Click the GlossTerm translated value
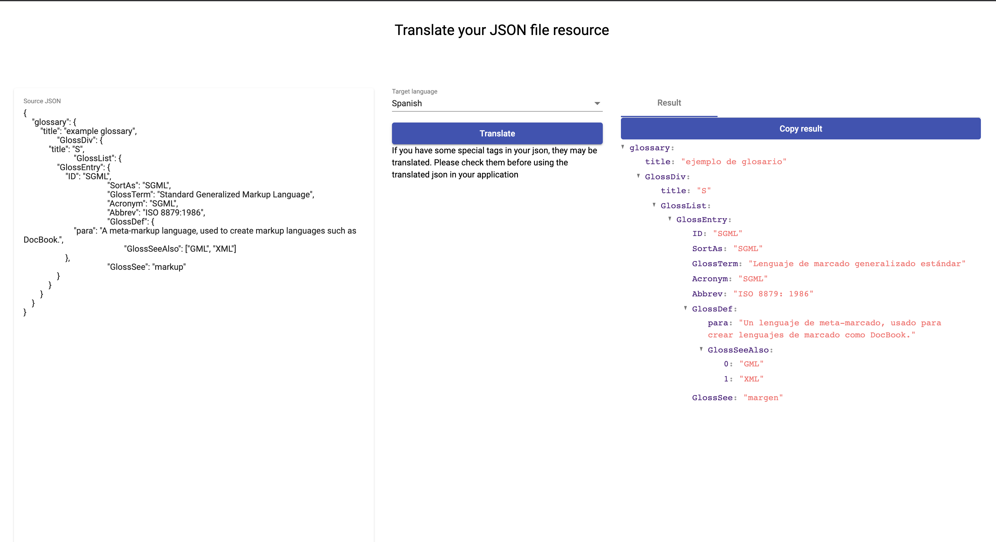The image size is (996, 542). [x=856, y=263]
